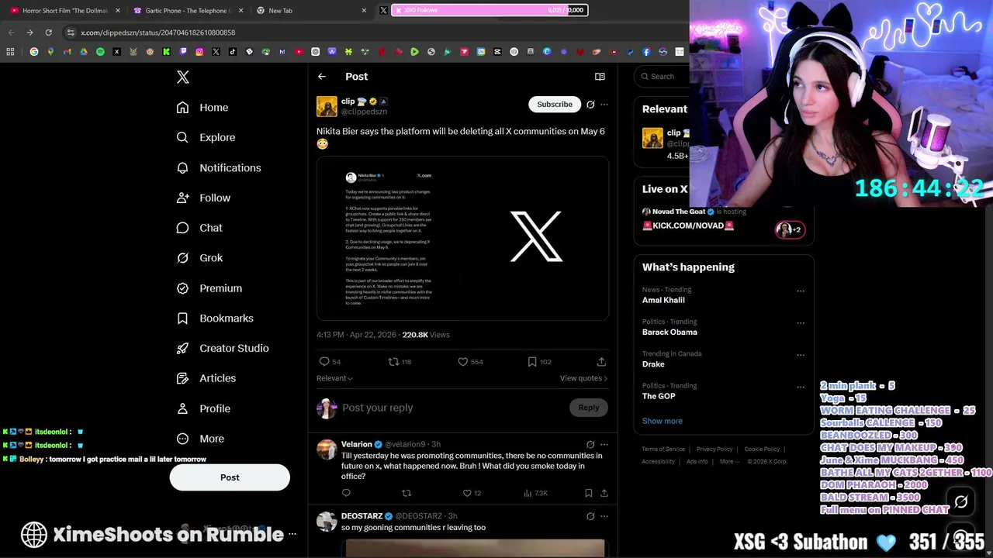The width and height of the screenshot is (993, 558).
Task: Open Chat in the sidebar
Action: (199, 228)
